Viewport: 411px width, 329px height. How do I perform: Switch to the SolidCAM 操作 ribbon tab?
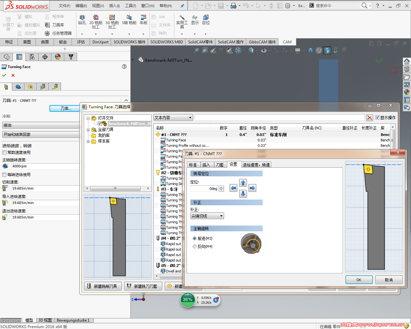click(231, 42)
